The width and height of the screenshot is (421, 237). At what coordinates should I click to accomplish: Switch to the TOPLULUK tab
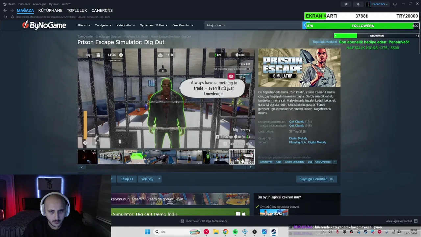click(x=77, y=11)
